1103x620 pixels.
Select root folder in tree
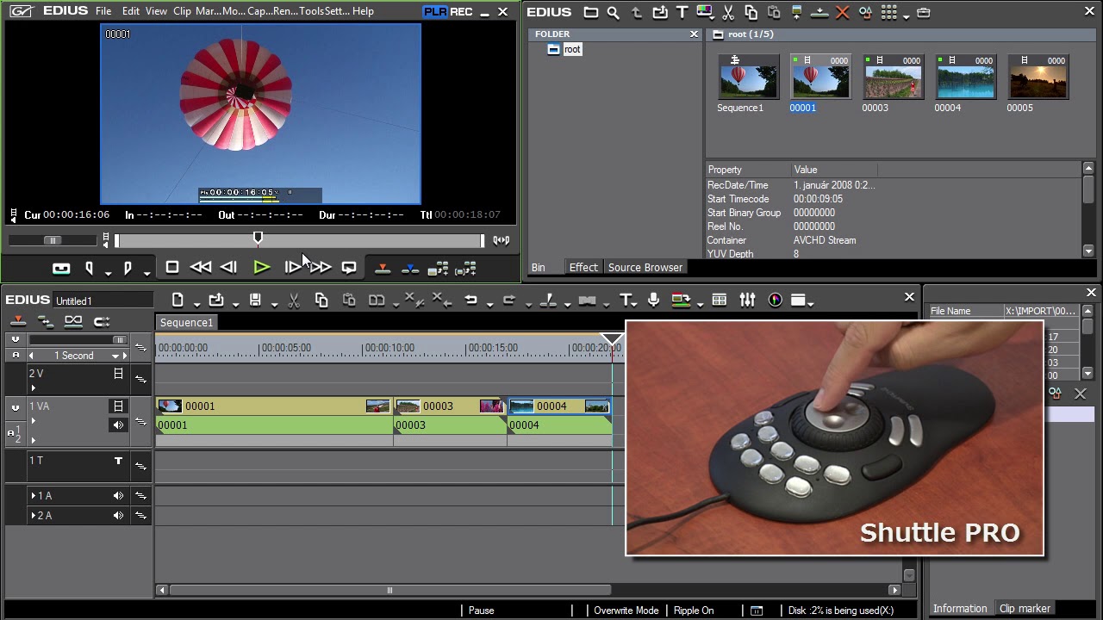coord(564,49)
